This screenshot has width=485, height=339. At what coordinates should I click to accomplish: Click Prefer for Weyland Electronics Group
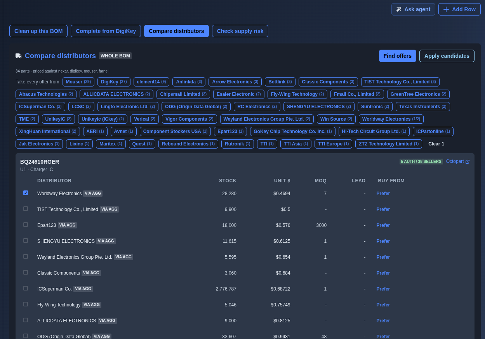coord(383,257)
